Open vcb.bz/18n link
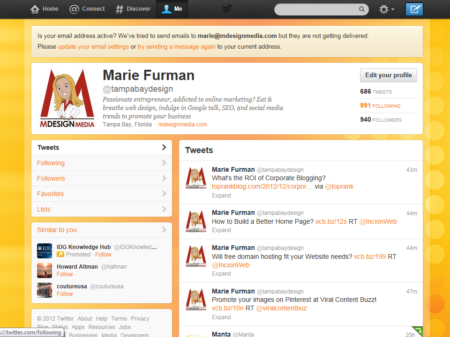 point(228,308)
